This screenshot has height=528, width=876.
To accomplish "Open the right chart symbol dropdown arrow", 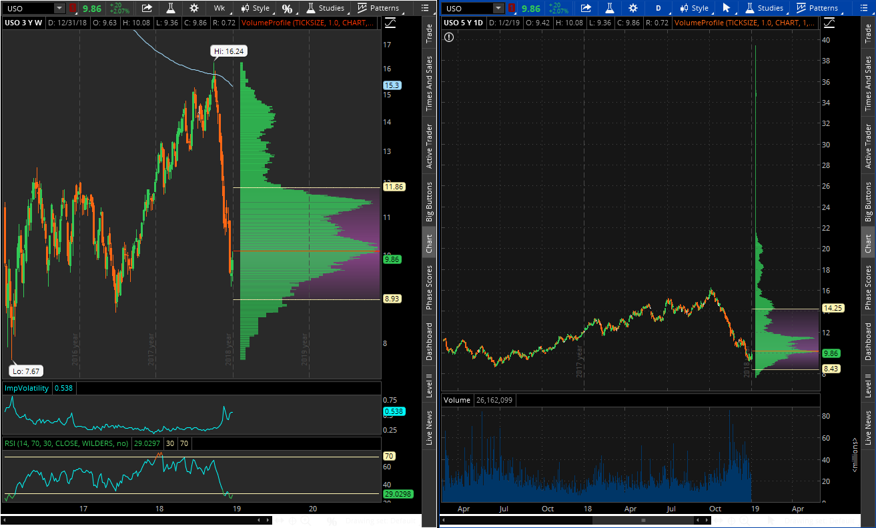I will [498, 8].
